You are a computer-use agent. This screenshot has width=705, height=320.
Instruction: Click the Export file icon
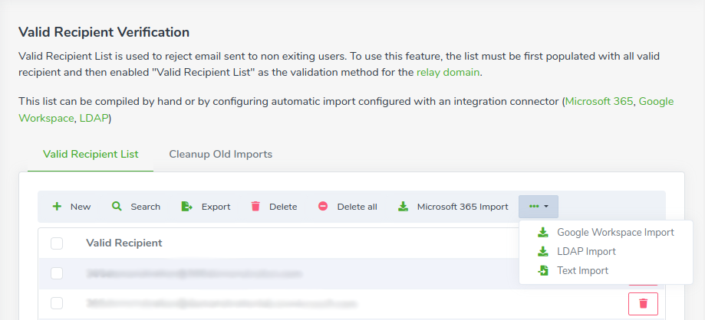point(186,207)
